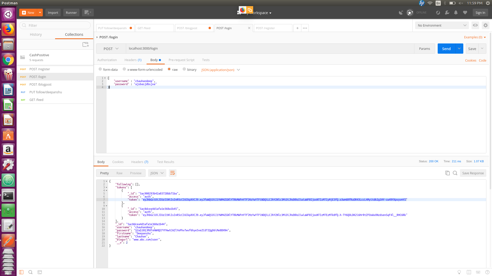Viewport: 492px width, 276px height.
Task: Launch Firefox from the Ubuntu dock
Action: [x=8, y=29]
